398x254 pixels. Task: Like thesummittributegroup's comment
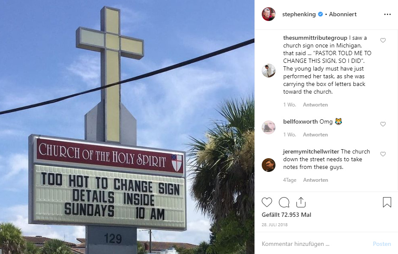(x=383, y=40)
